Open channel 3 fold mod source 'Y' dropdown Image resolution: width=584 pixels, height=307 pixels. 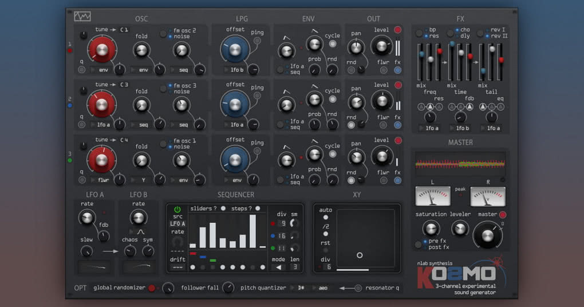click(x=141, y=180)
